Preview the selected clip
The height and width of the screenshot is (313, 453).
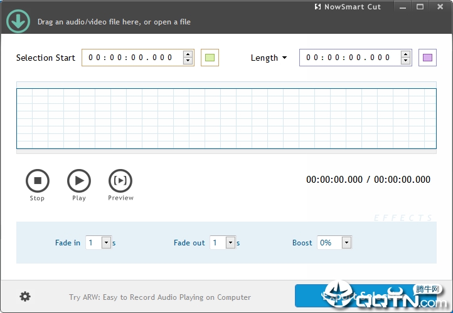pos(120,181)
